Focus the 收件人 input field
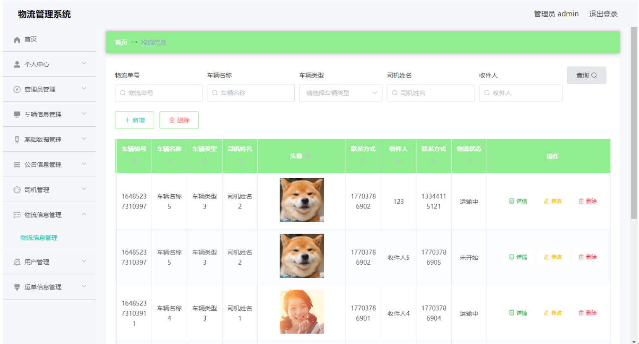Image resolution: width=639 pixels, height=344 pixels. coord(521,93)
